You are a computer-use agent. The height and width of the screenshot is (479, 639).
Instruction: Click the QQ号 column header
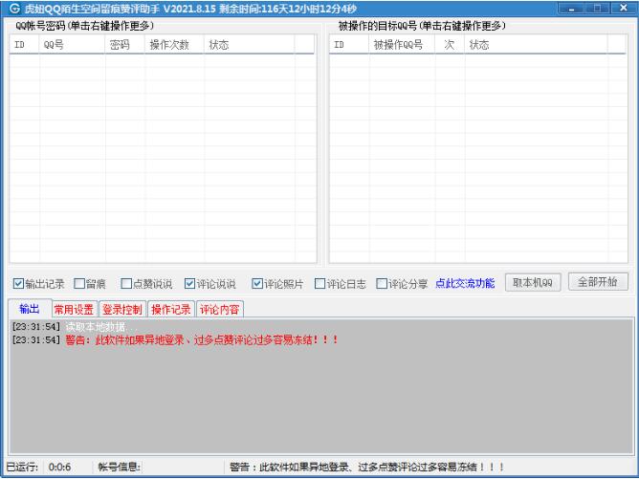click(x=72, y=44)
